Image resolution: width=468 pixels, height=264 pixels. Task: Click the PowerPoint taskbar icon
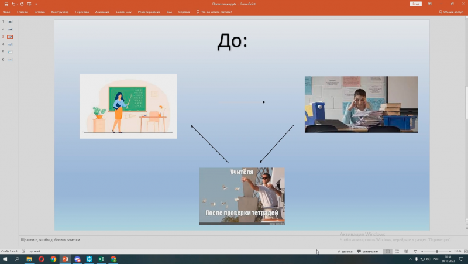pyautogui.click(x=65, y=259)
